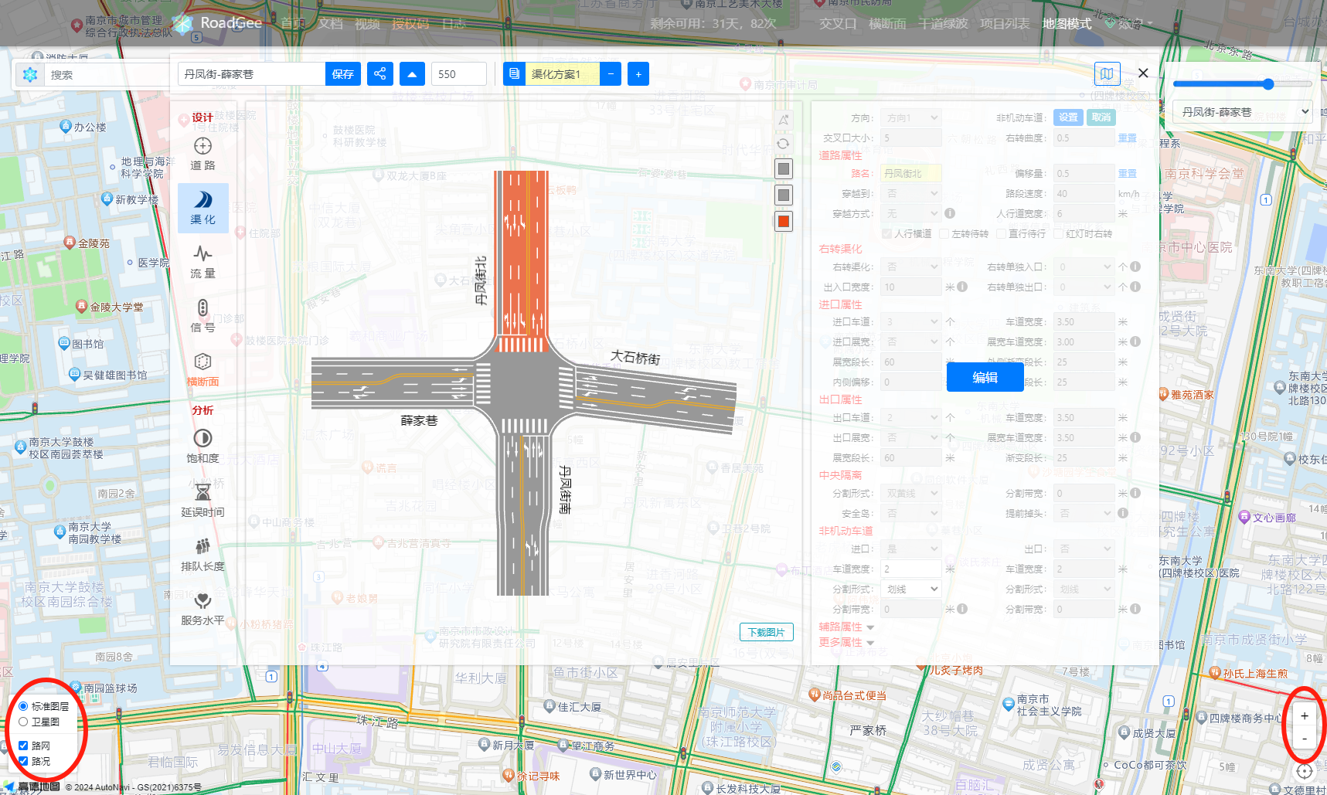The width and height of the screenshot is (1327, 795).
Task: Remove scheme with the minus button
Action: click(611, 74)
